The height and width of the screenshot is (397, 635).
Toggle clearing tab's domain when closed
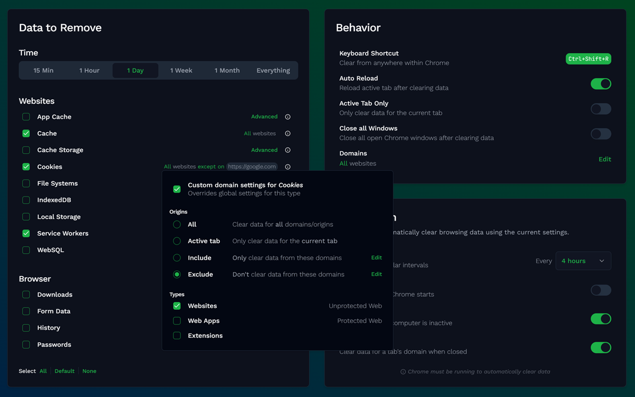click(601, 348)
